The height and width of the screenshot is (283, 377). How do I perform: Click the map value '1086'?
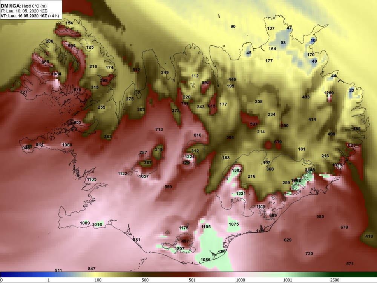tap(205, 260)
